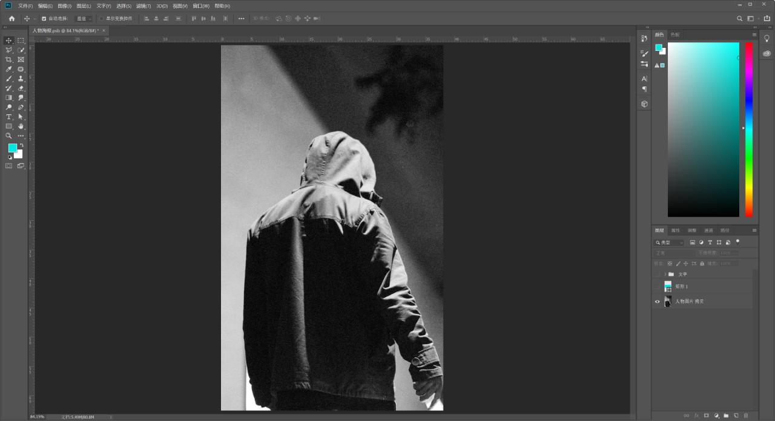775x421 pixels.
Task: Select the Move tool
Action: (x=8, y=41)
